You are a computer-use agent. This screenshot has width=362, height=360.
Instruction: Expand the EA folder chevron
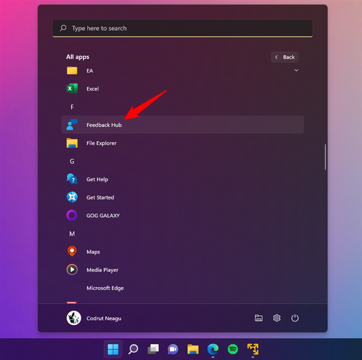click(x=296, y=70)
